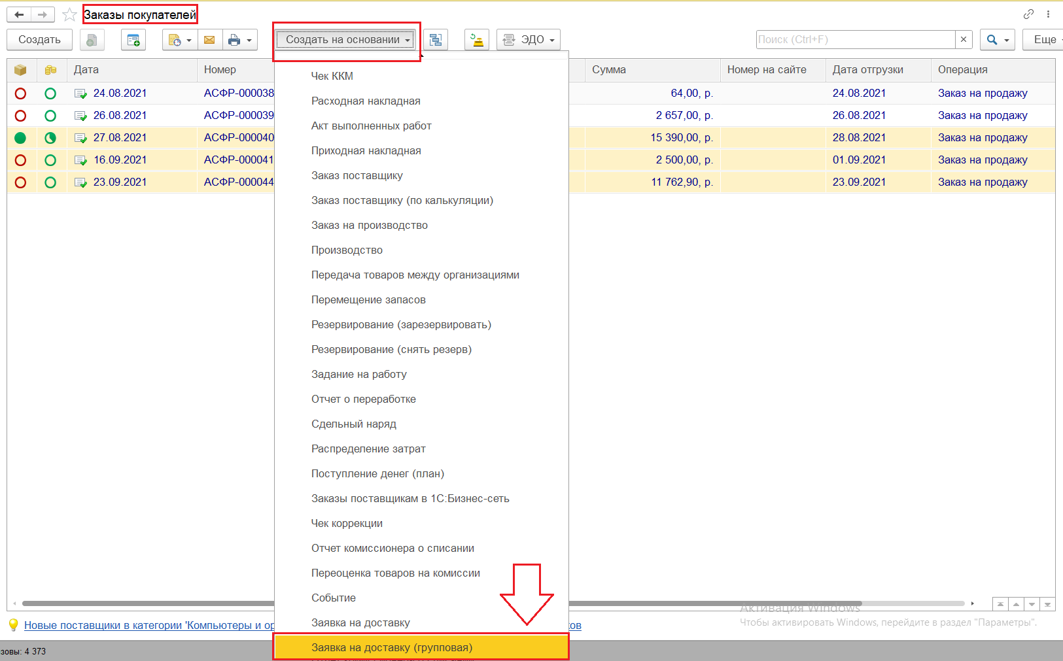Viewport: 1063px width, 661px height.
Task: Choose Чек ККМ from the menu
Action: (x=421, y=76)
